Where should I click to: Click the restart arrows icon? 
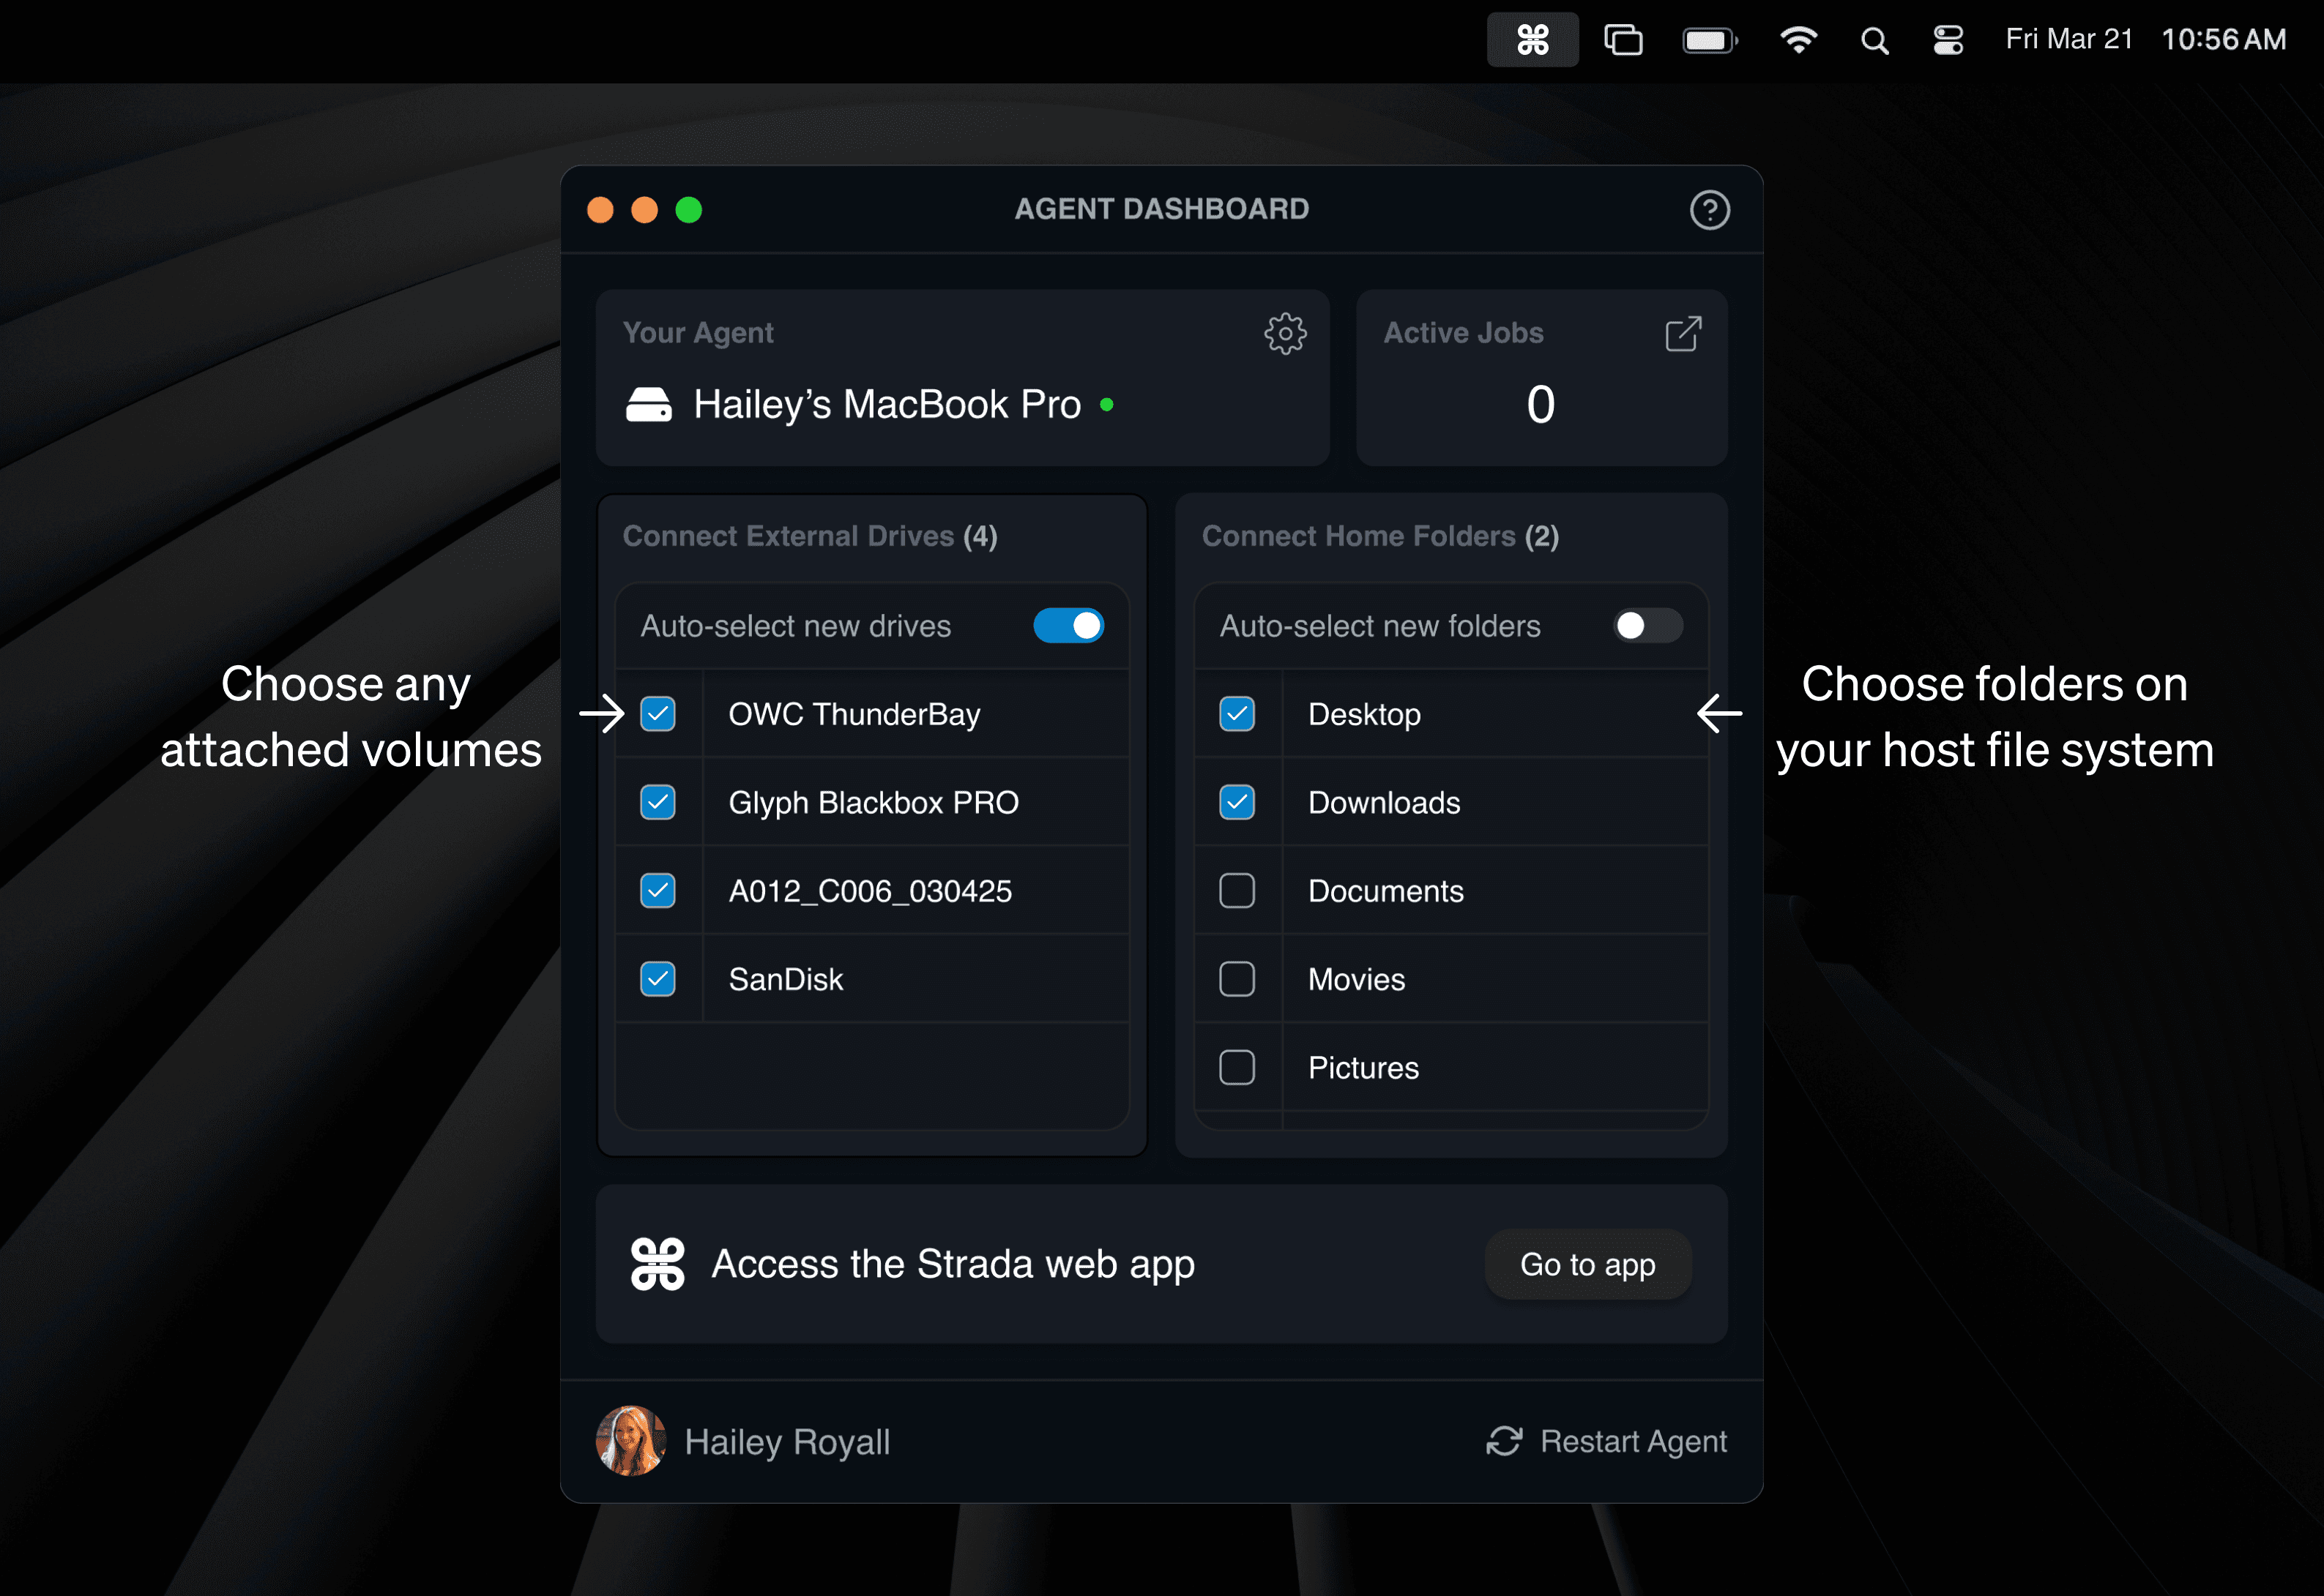point(1504,1441)
